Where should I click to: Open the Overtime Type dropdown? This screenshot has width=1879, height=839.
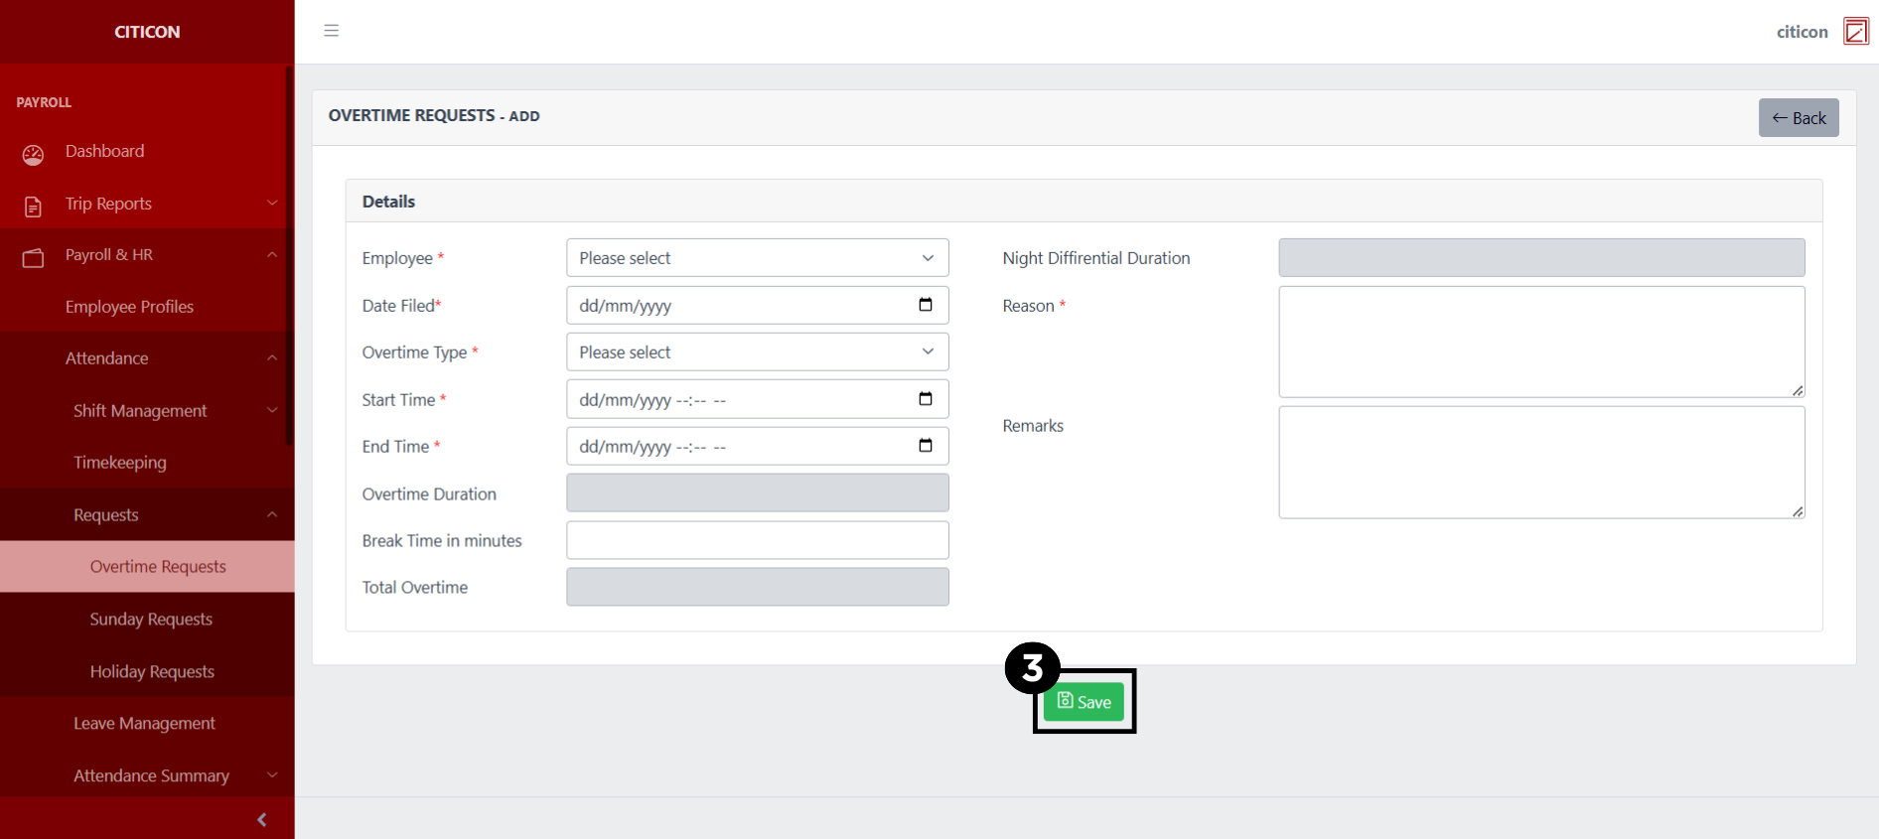point(757,352)
